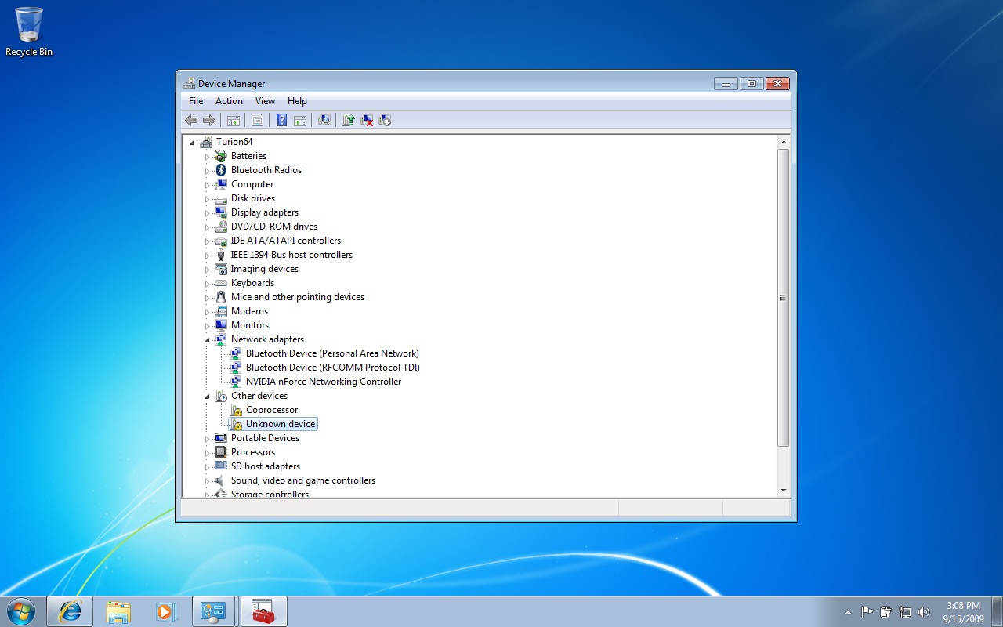
Task: Click the volume speaker tray icon
Action: click(924, 612)
